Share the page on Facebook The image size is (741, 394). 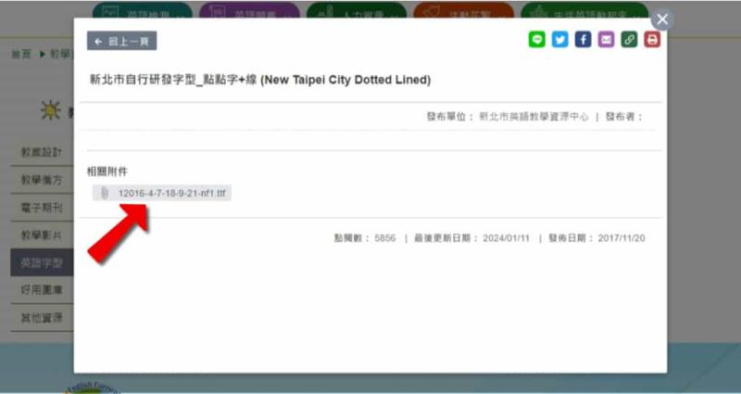[584, 40]
